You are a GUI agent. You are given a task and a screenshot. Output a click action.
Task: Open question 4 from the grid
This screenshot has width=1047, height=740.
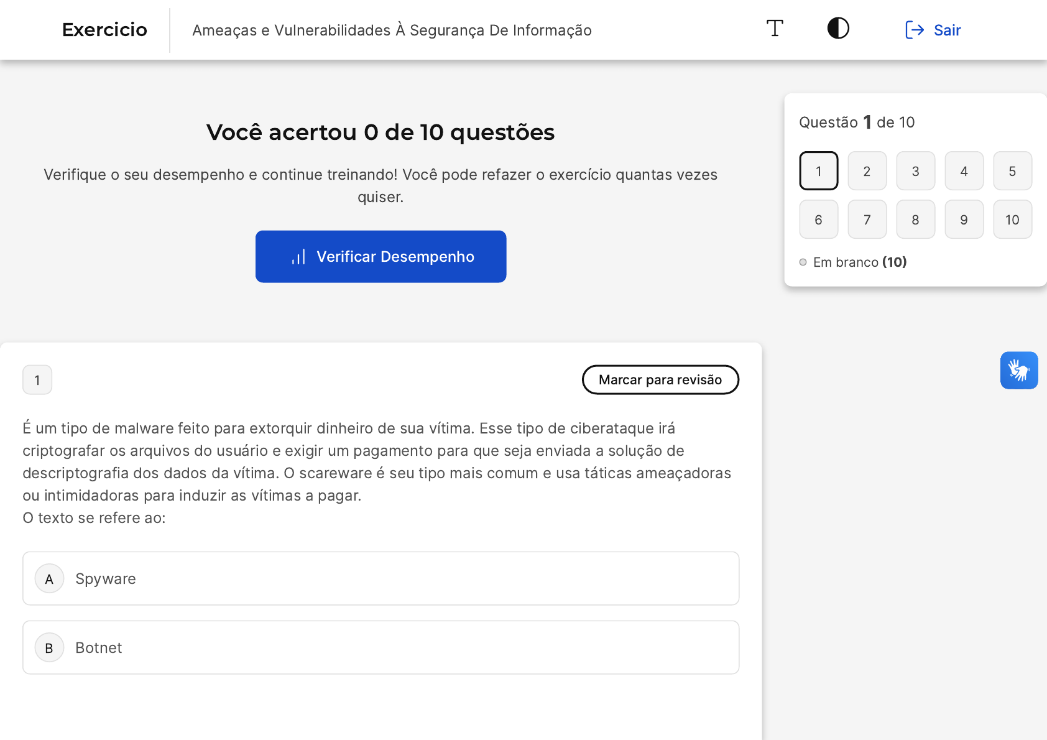pos(964,171)
